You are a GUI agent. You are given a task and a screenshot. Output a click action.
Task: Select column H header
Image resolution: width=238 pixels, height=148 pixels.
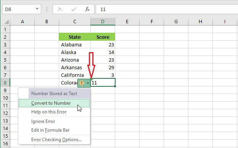201,22
